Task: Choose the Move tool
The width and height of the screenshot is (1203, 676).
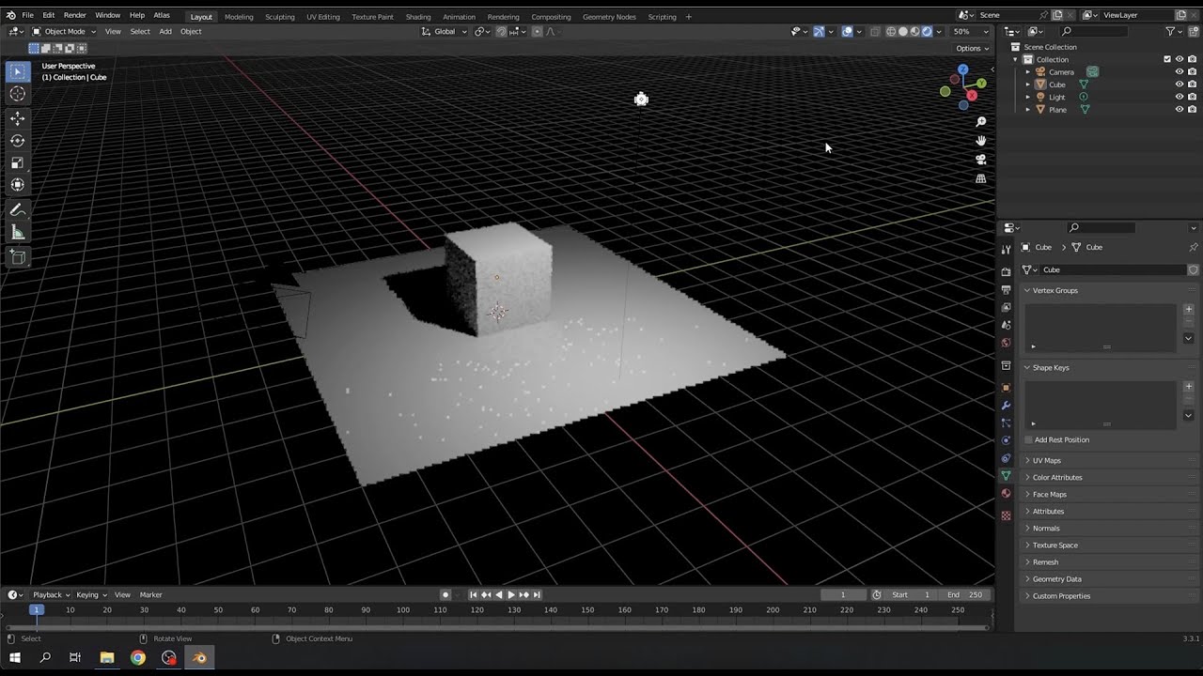Action: [18, 118]
